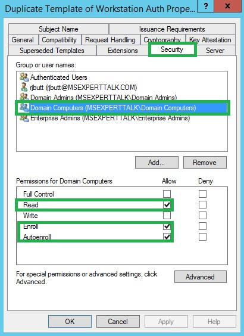Uncheck Allow for Autoenroll permission
This screenshot has width=244, height=336.
point(167,237)
